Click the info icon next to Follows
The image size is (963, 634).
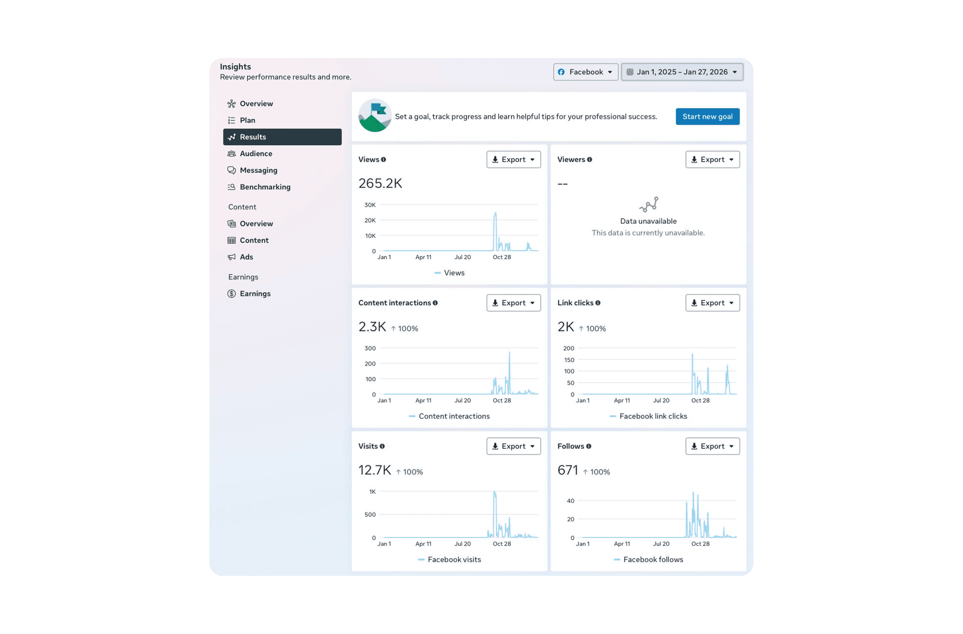click(589, 446)
